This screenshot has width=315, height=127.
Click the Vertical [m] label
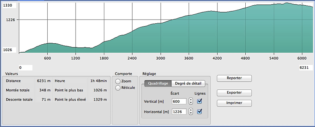[x=154, y=102]
